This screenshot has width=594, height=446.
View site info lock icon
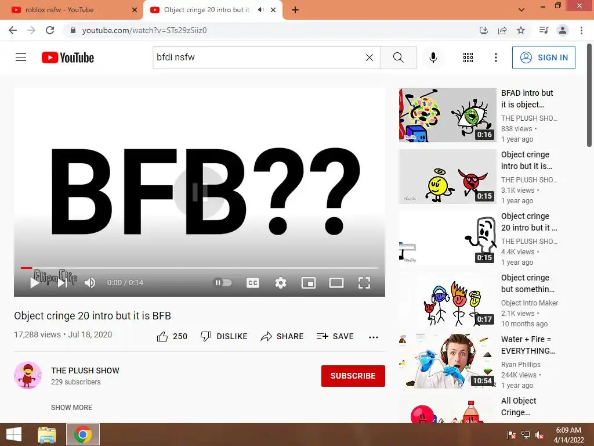(73, 30)
